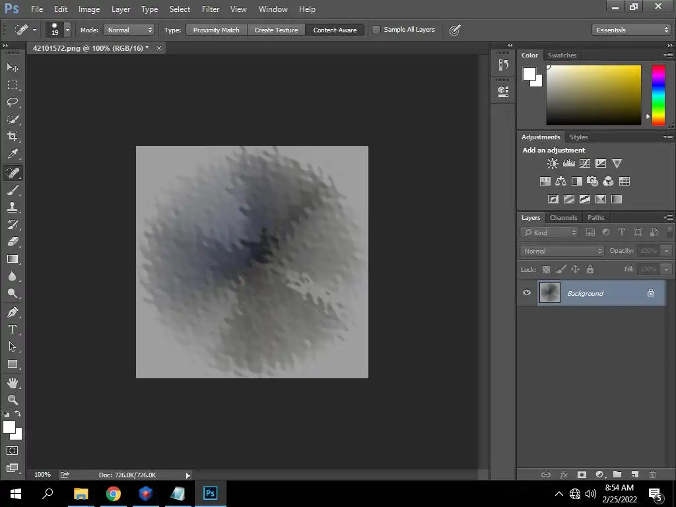Select the Eyedropper tool
Image resolution: width=676 pixels, height=507 pixels.
tap(13, 154)
